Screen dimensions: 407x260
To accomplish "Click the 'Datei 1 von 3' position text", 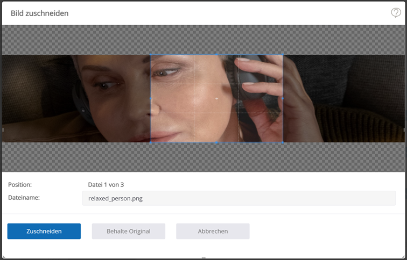I will [x=106, y=185].
